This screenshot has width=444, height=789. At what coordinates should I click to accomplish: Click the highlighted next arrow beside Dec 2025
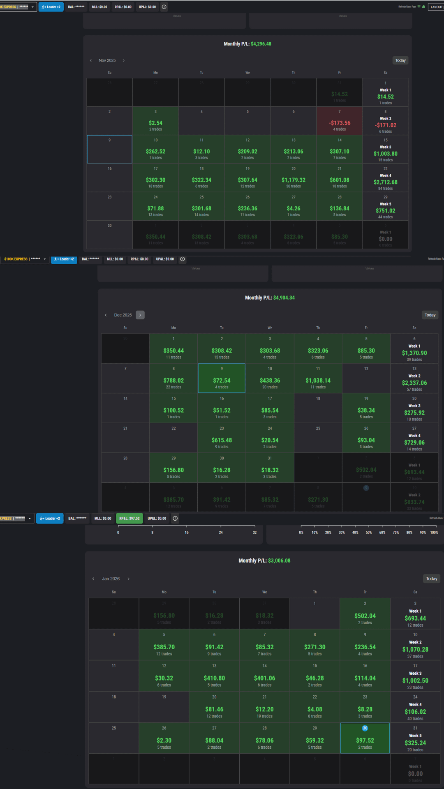tap(140, 315)
